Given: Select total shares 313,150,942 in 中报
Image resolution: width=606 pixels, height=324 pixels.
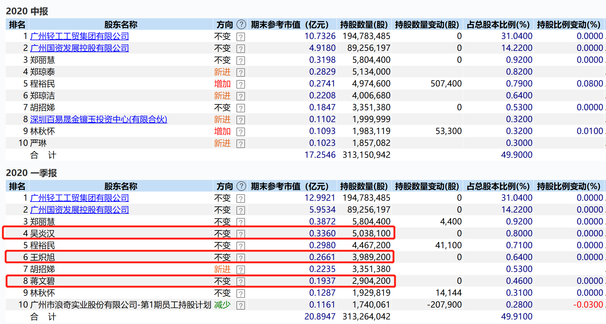Looking at the screenshot, I should click(366, 155).
